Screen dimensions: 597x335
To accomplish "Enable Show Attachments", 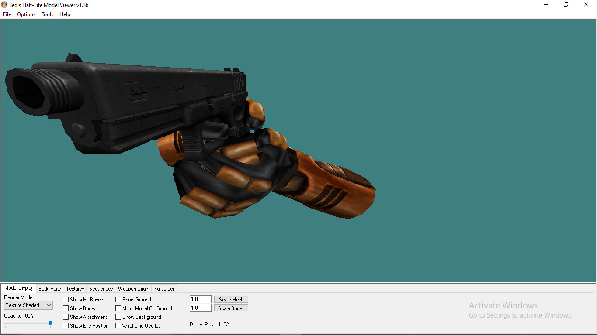I will tap(65, 317).
